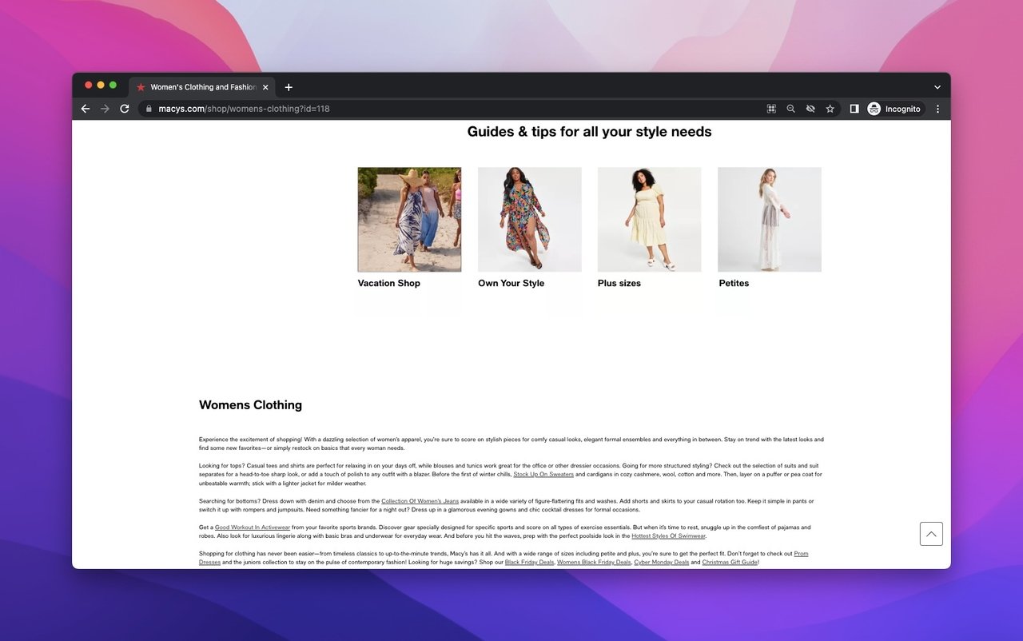Click the lock icon in address bar

tap(149, 109)
